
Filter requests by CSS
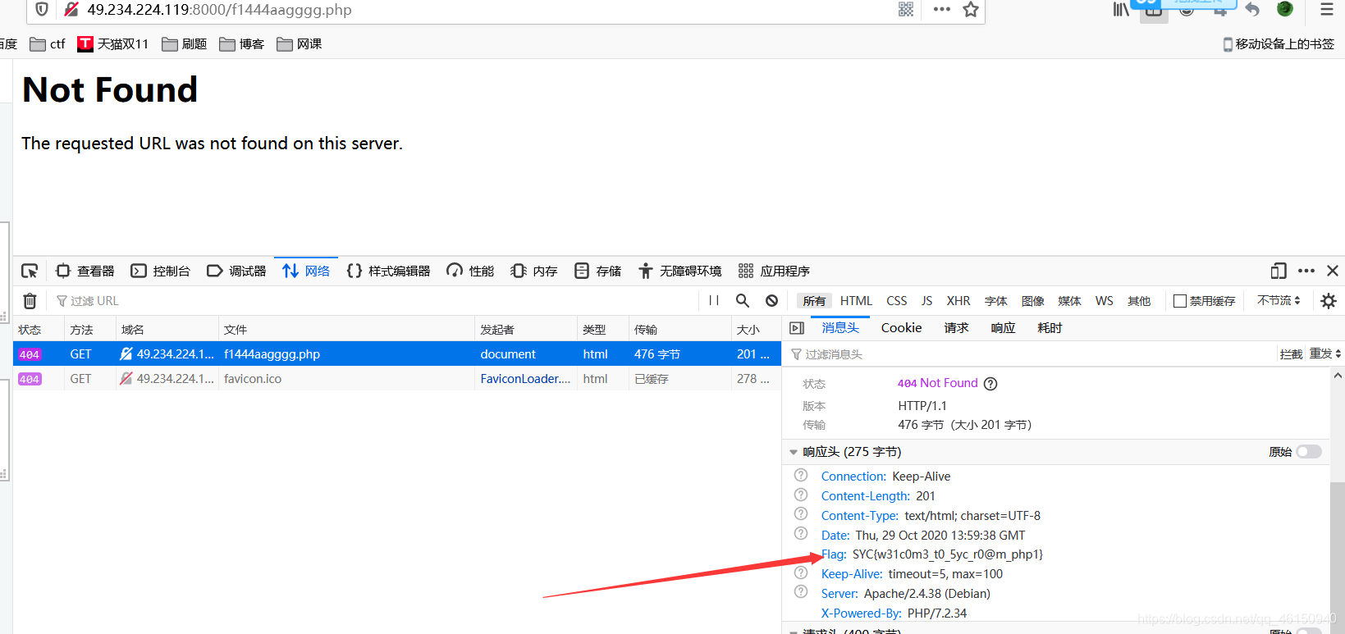[x=897, y=301]
